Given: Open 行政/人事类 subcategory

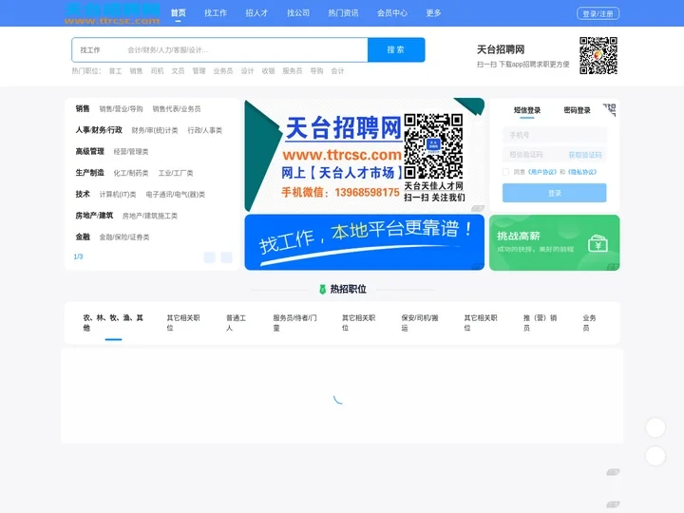Looking at the screenshot, I should pyautogui.click(x=205, y=130).
